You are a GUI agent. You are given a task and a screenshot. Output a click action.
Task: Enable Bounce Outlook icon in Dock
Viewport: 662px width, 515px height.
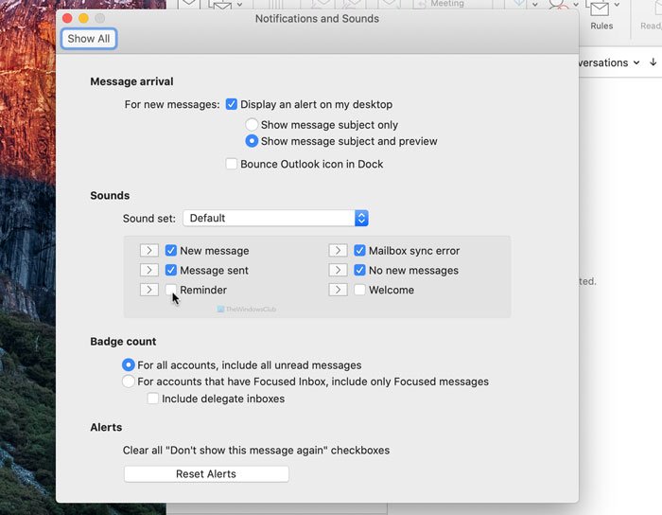click(232, 164)
